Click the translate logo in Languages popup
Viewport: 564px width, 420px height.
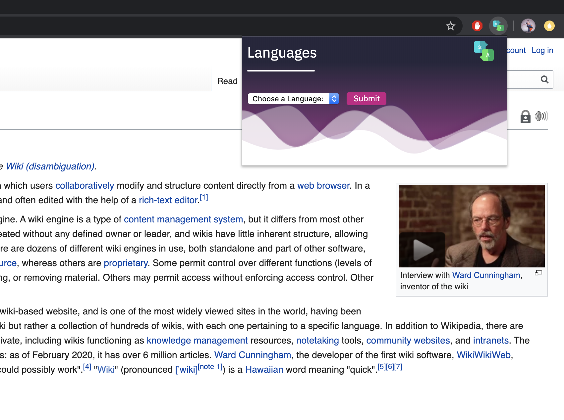[483, 51]
